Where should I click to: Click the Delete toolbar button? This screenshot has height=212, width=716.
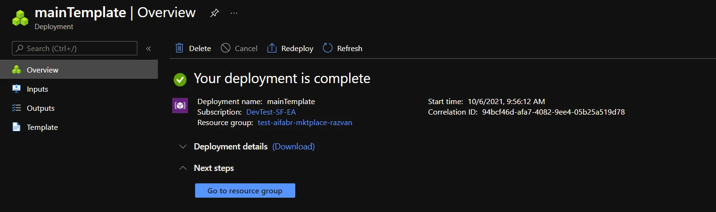193,48
